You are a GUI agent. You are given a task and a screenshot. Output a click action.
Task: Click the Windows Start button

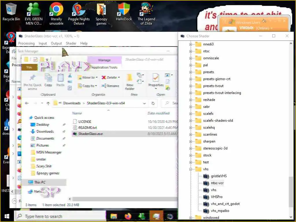pos(7,216)
